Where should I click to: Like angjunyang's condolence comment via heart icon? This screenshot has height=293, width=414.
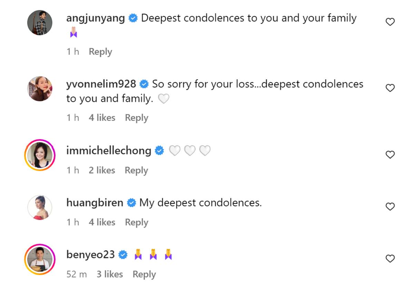click(390, 21)
